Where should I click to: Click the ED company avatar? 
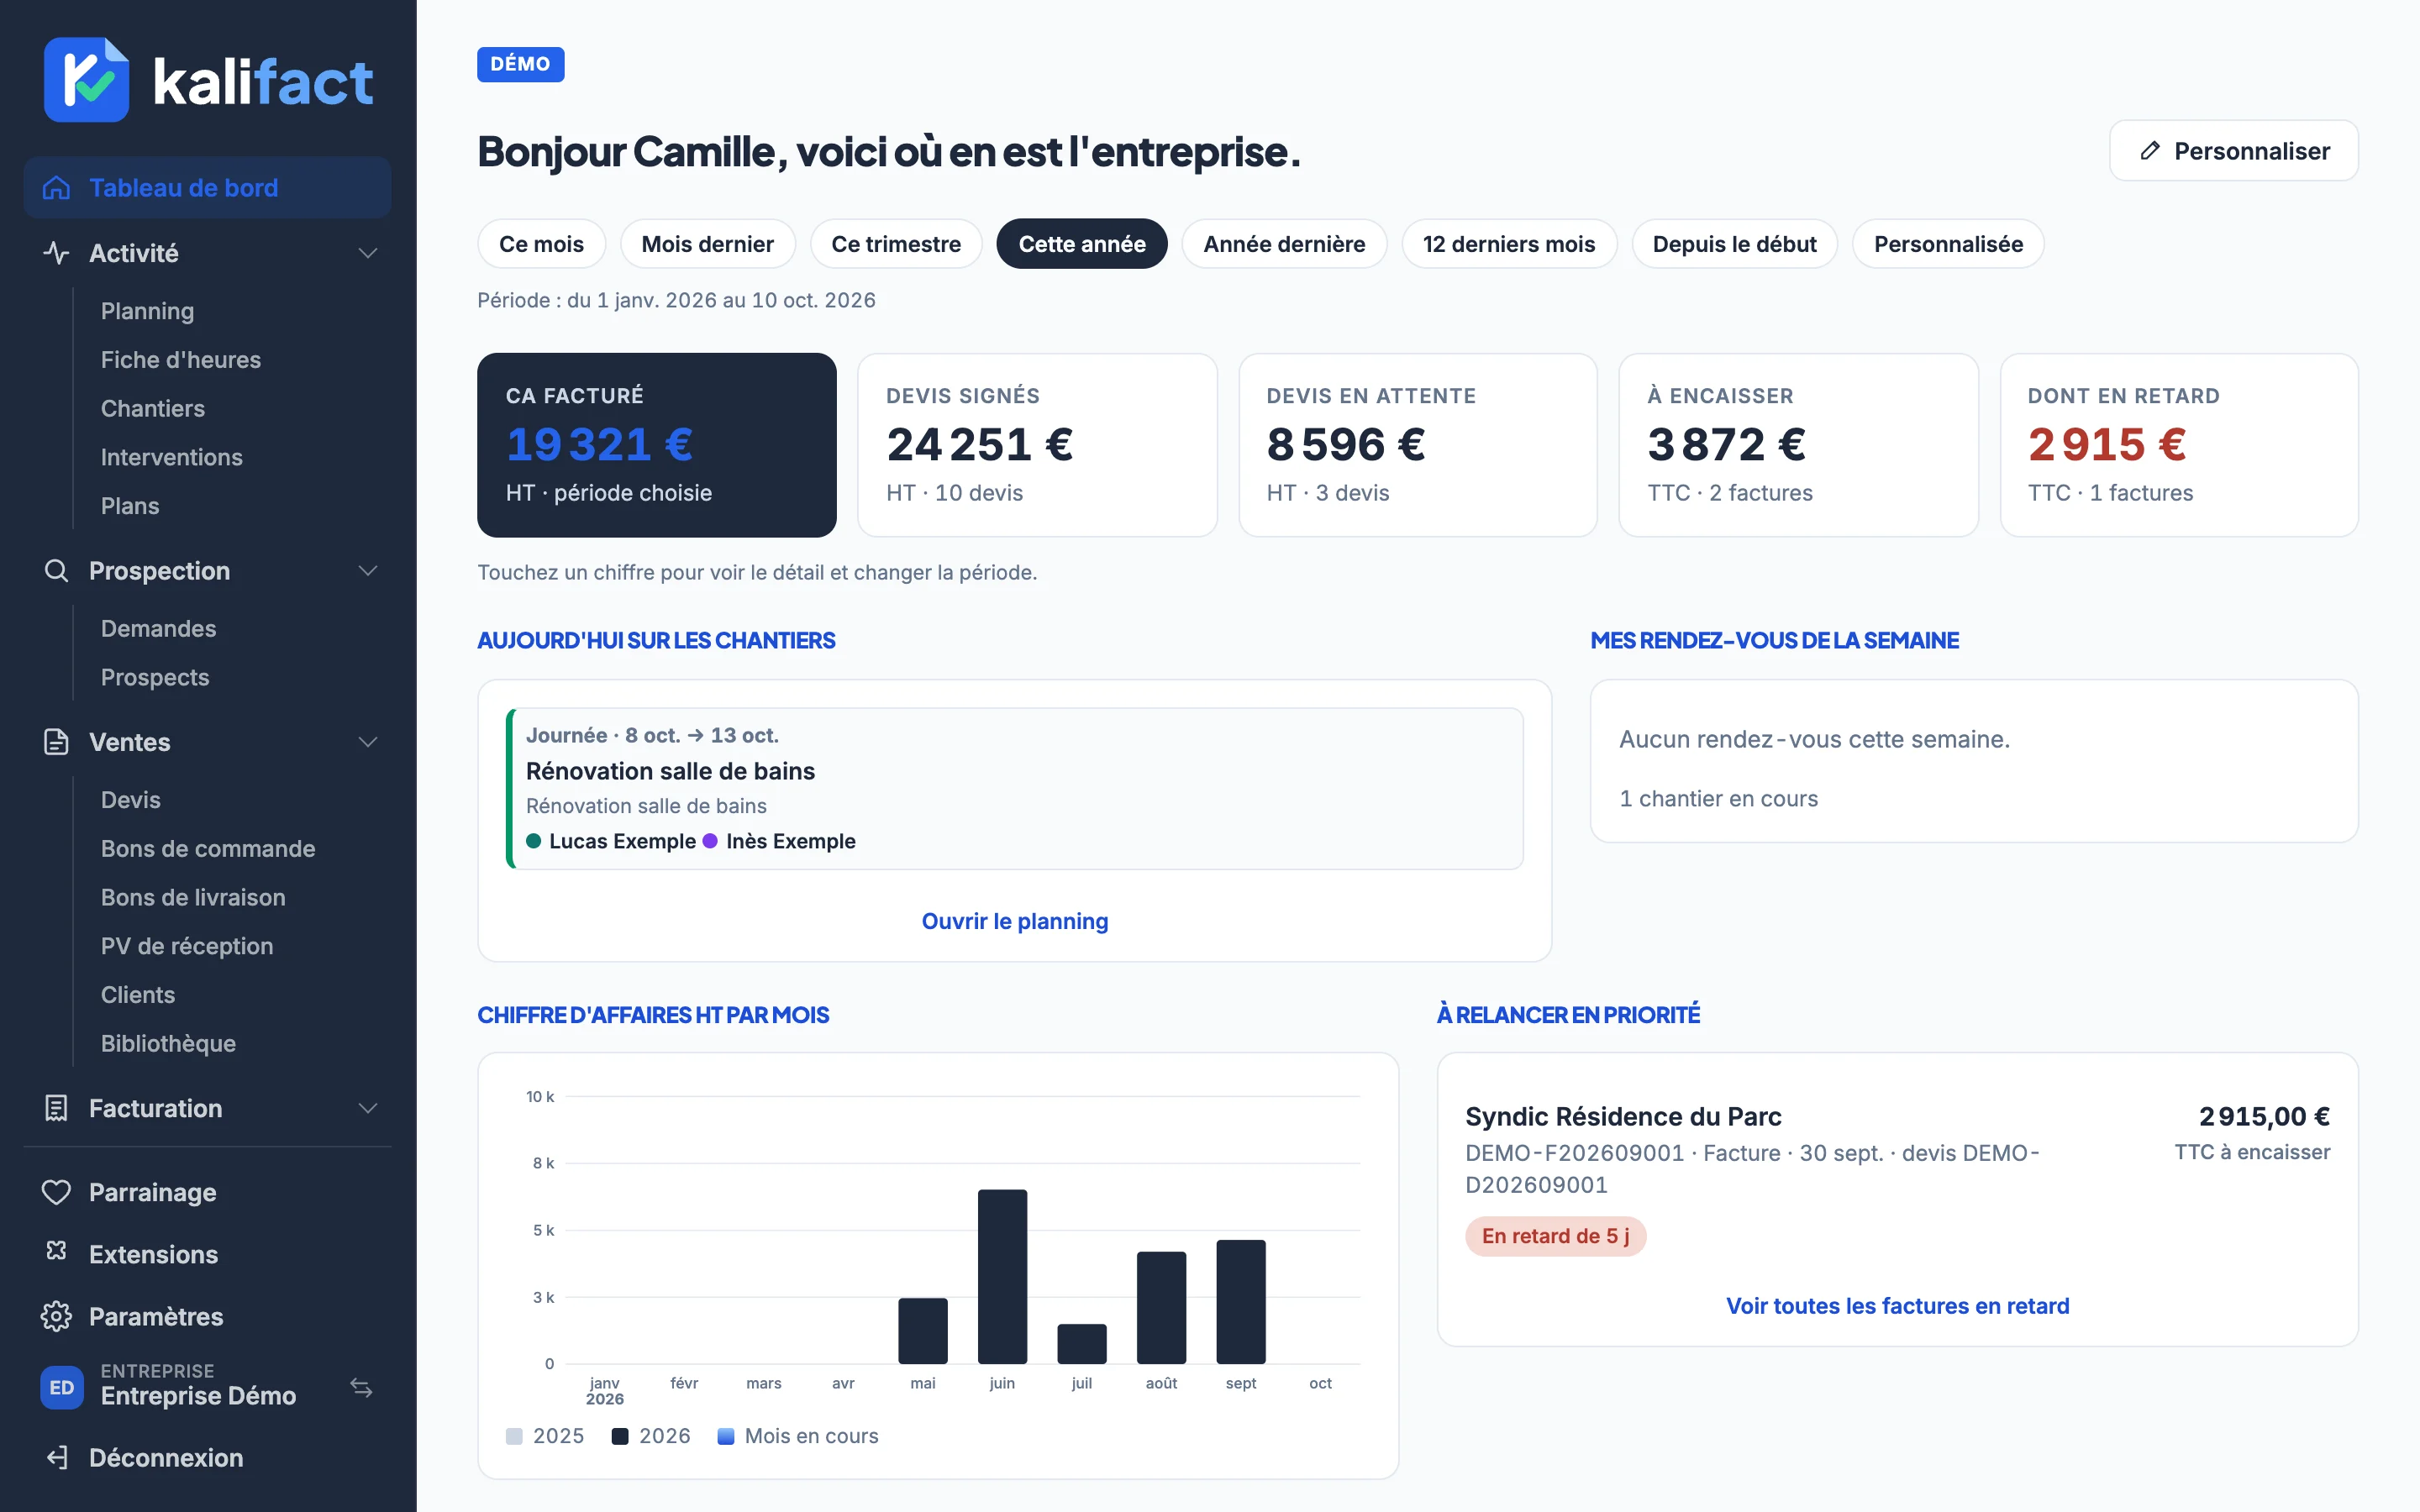pyautogui.click(x=62, y=1387)
